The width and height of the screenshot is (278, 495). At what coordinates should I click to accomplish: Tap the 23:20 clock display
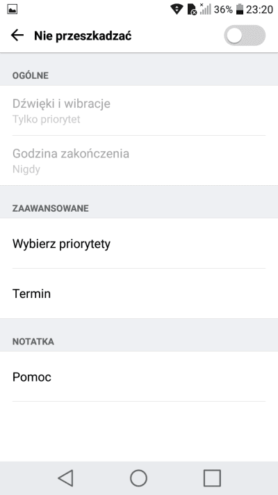point(259,10)
